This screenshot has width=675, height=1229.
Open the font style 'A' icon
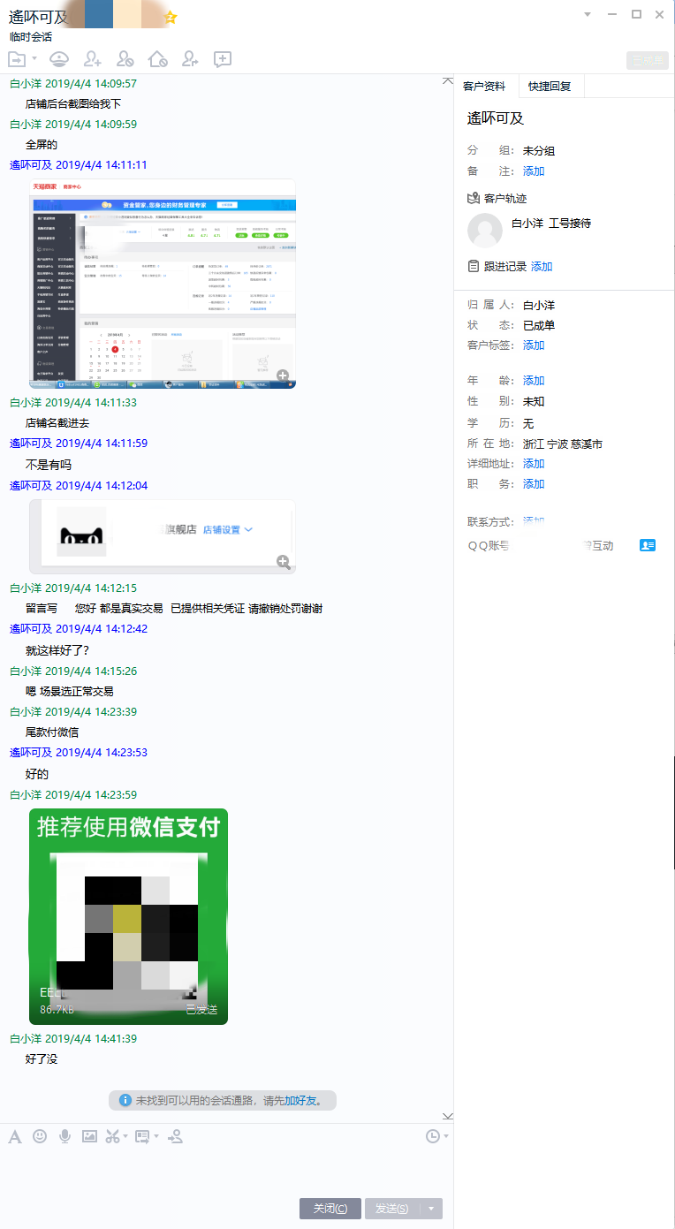[x=15, y=1136]
